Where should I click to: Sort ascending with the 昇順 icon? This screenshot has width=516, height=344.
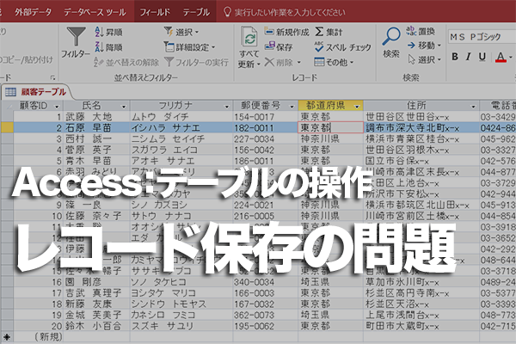pyautogui.click(x=99, y=32)
